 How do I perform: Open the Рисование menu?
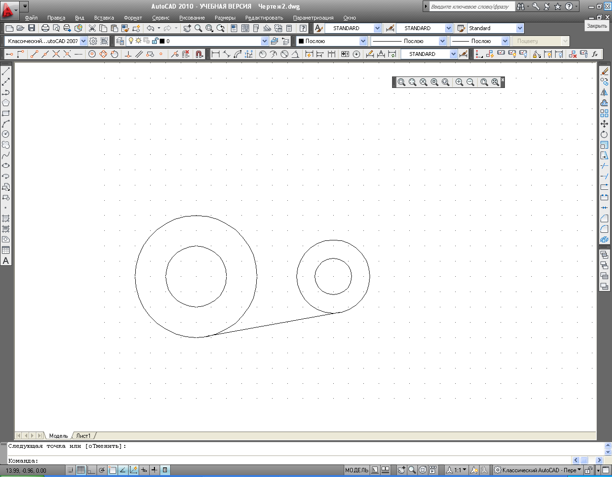(192, 18)
